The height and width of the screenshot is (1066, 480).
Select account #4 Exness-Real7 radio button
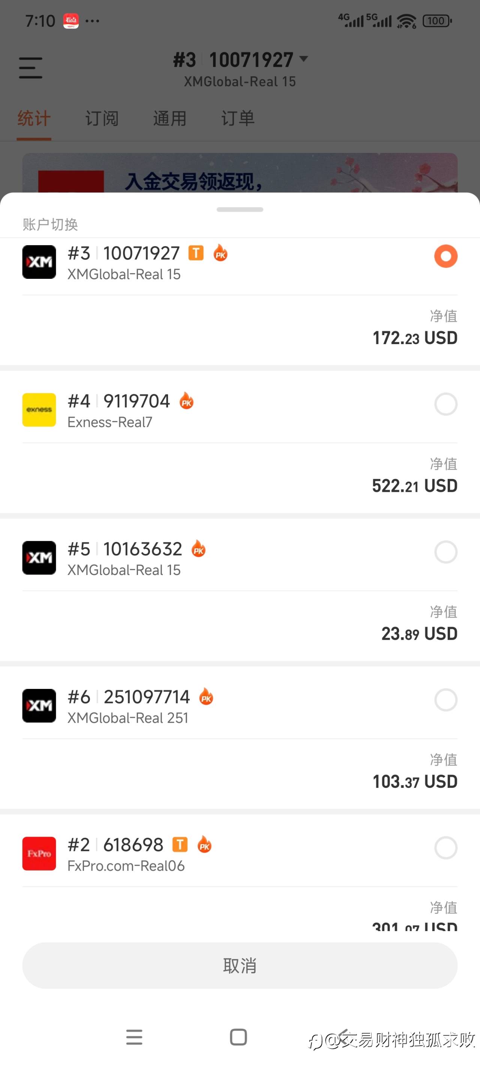click(445, 404)
